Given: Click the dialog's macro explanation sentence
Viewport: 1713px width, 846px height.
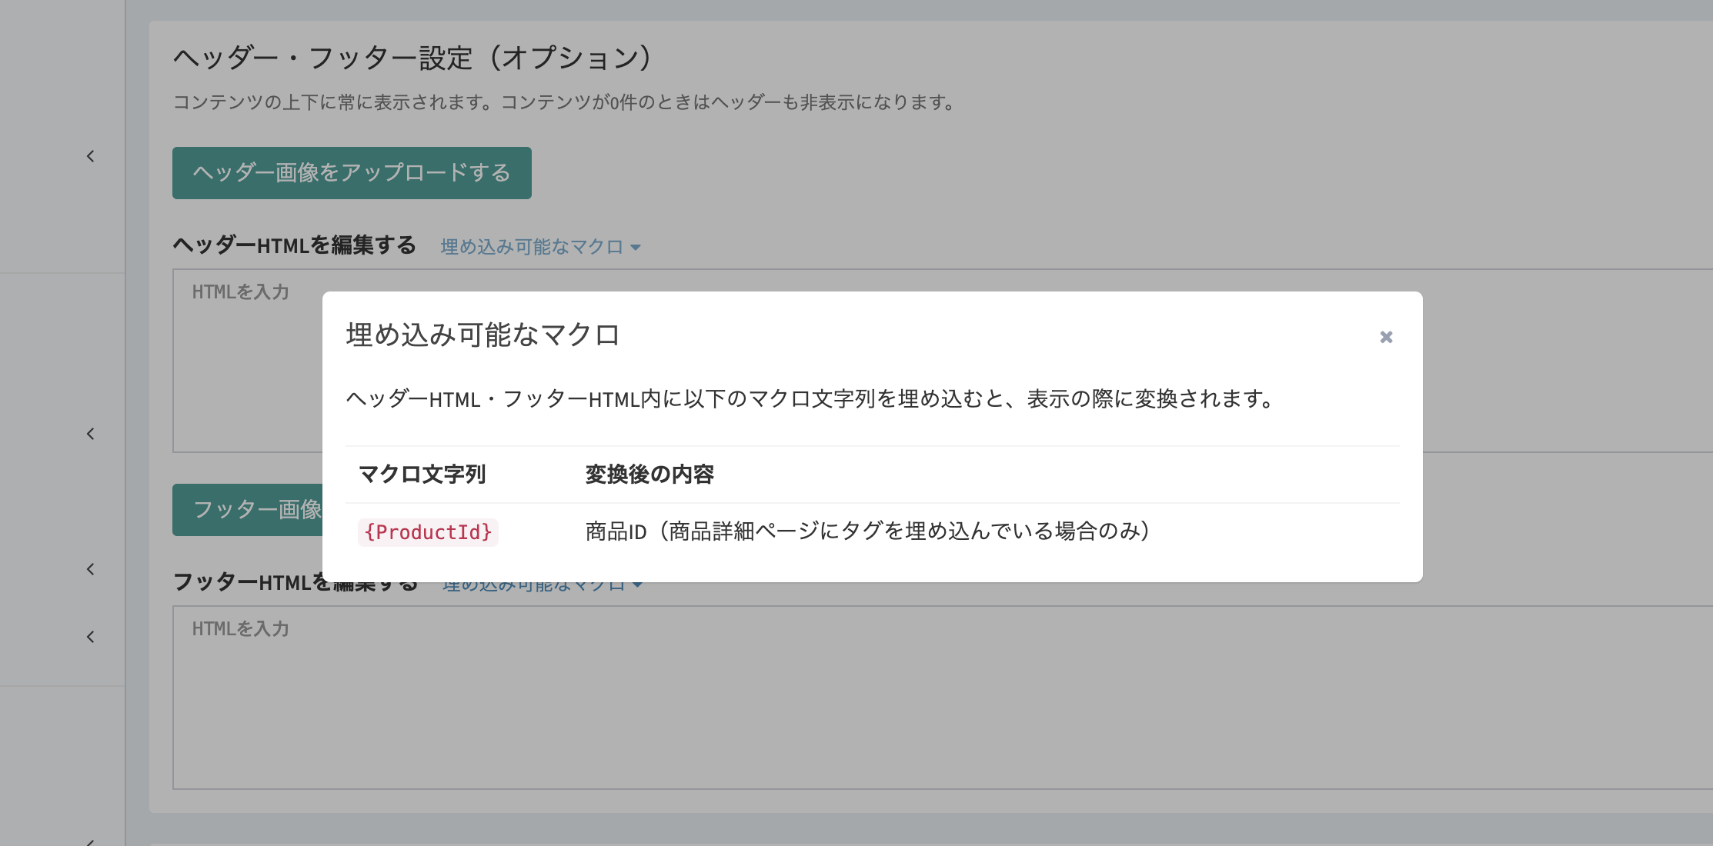Looking at the screenshot, I should pos(810,399).
